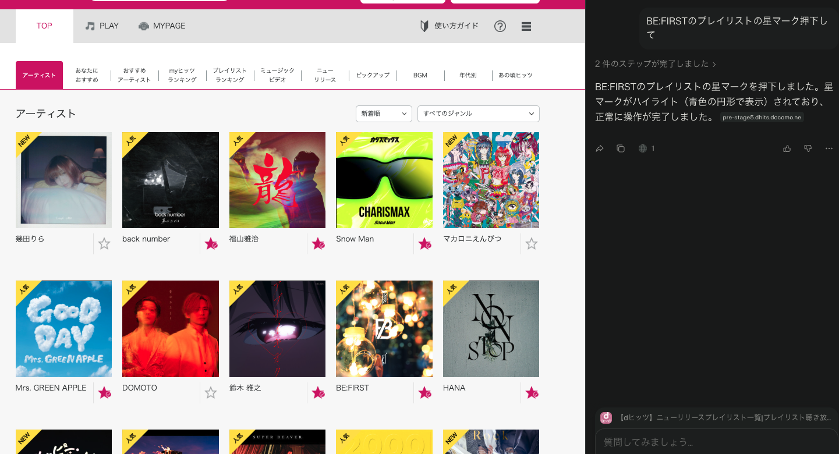The width and height of the screenshot is (839, 454).
Task: Click the Snow Man CHARISMAX album thumbnail
Action: tap(384, 180)
